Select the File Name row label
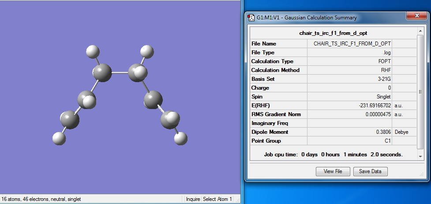431x204 pixels. (x=264, y=44)
